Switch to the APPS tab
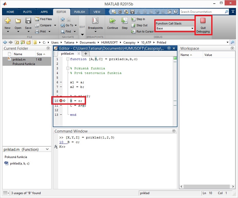Screen dimensions: 238x198 coord(44,12)
